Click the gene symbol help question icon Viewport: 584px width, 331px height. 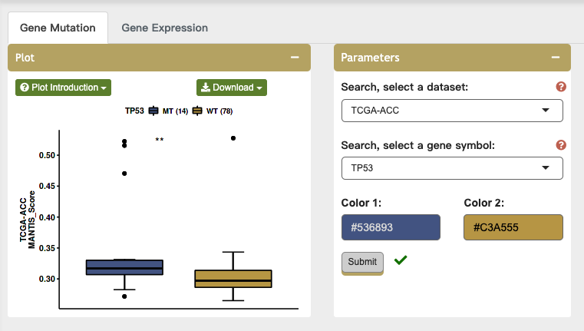click(x=561, y=145)
